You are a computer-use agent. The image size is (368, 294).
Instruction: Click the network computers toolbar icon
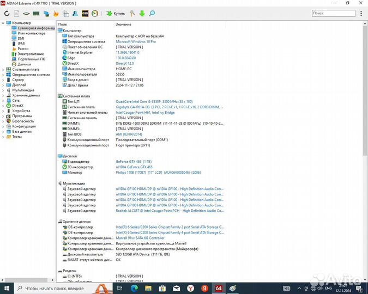tap(46, 14)
